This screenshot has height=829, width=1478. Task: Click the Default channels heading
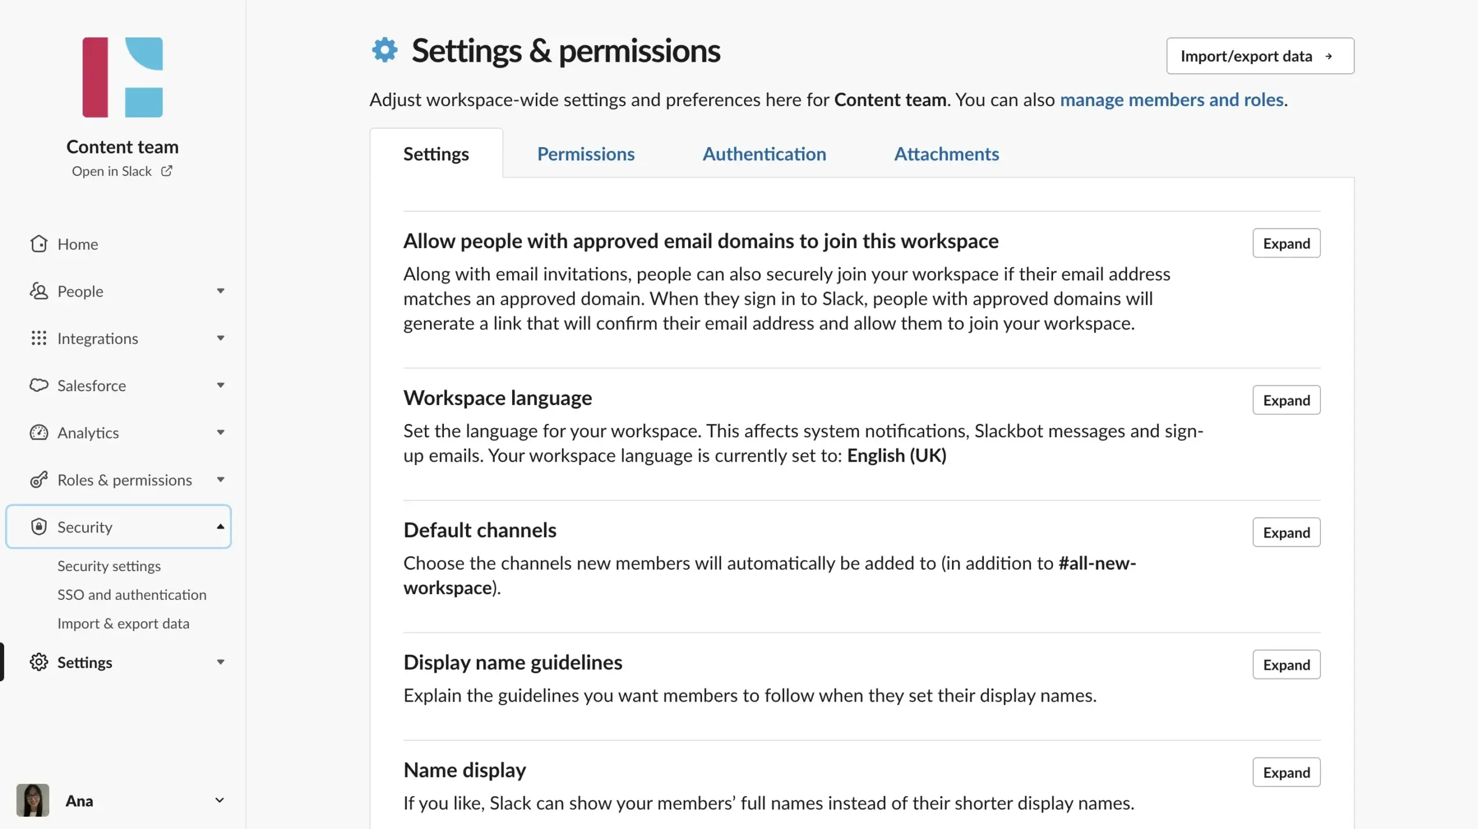(480, 530)
